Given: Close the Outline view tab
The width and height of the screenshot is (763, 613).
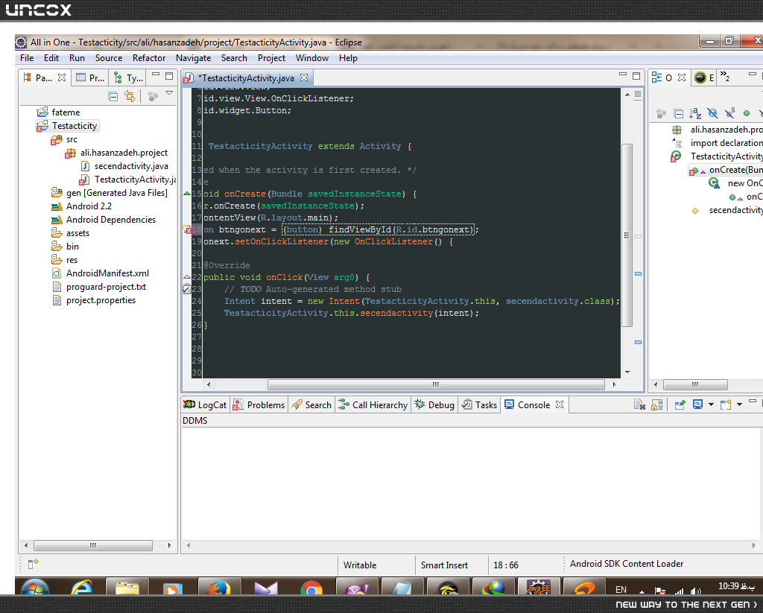Looking at the screenshot, I should (682, 77).
